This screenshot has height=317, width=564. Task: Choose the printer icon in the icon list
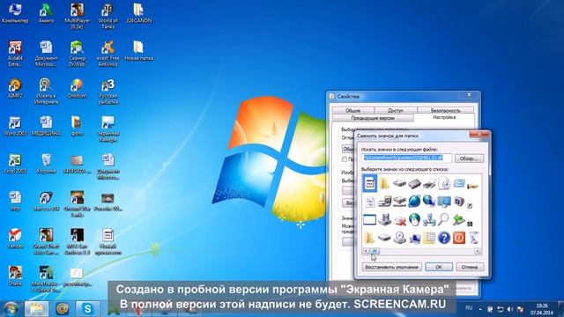point(429,184)
